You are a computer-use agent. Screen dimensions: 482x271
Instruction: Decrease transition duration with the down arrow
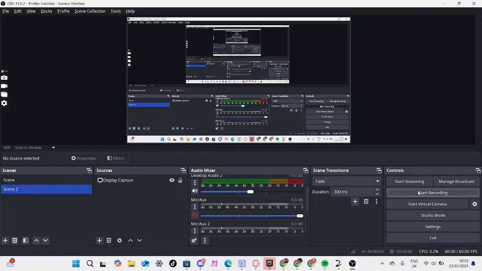(x=378, y=193)
